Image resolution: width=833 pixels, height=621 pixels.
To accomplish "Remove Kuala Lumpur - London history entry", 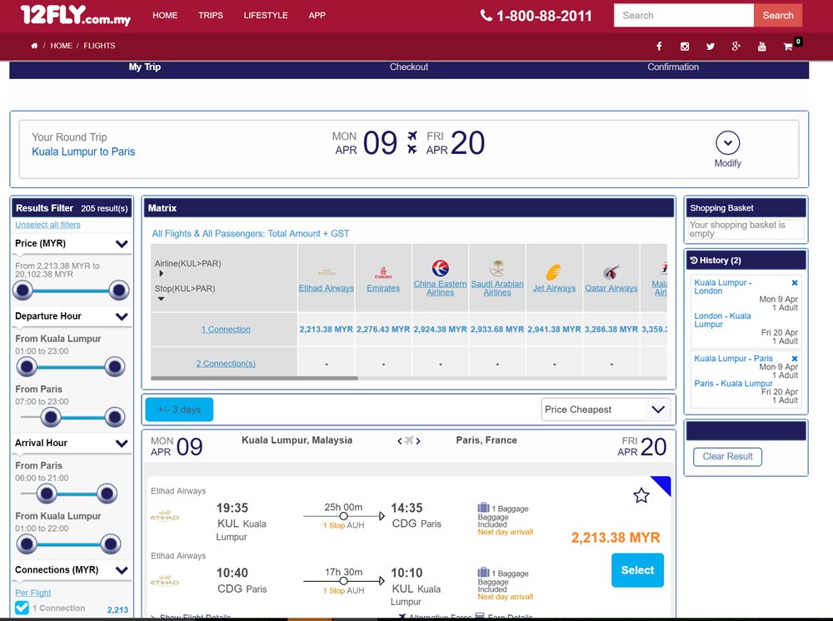I will [x=795, y=283].
